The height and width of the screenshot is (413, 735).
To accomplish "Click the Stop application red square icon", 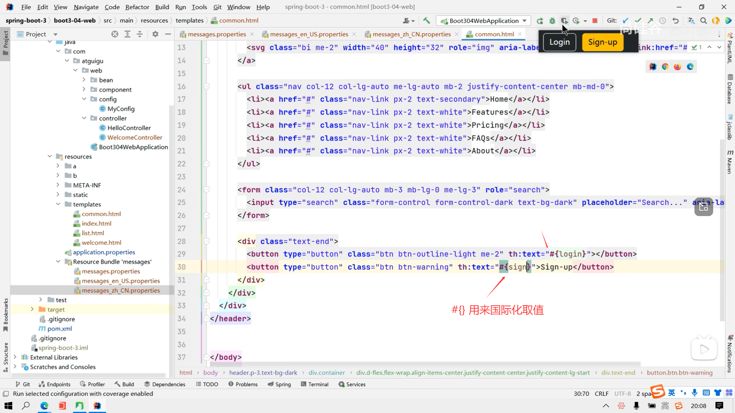I will (x=595, y=21).
